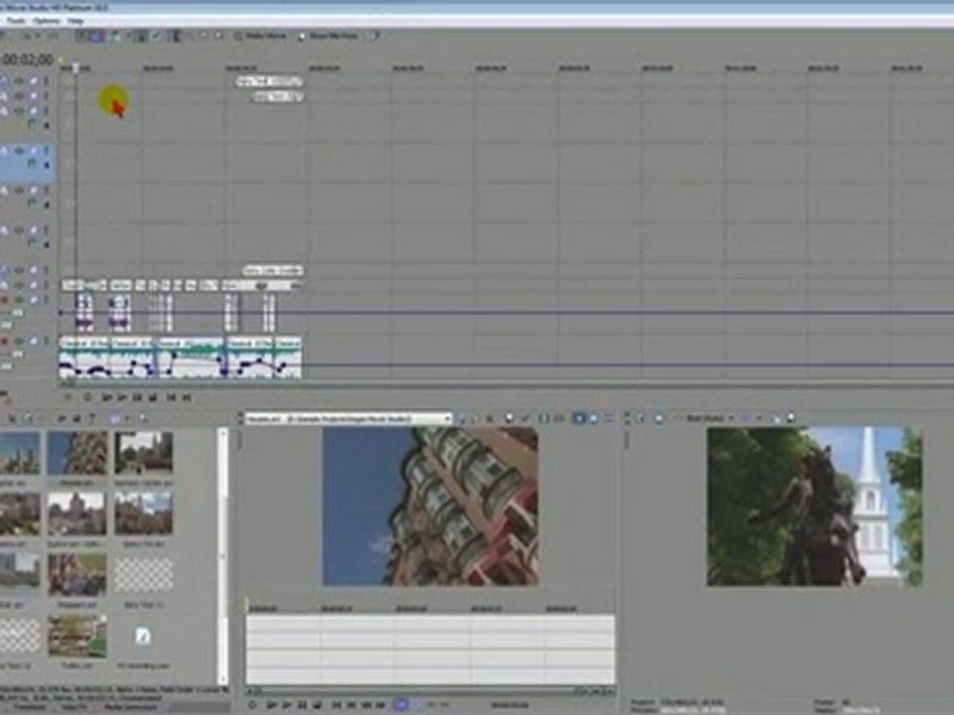This screenshot has height=715, width=954.
Task: Pause playback in the Trimmer
Action: point(302,705)
